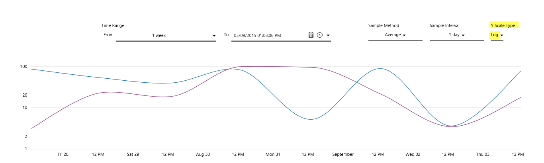Open the clock time picker icon

pos(320,35)
